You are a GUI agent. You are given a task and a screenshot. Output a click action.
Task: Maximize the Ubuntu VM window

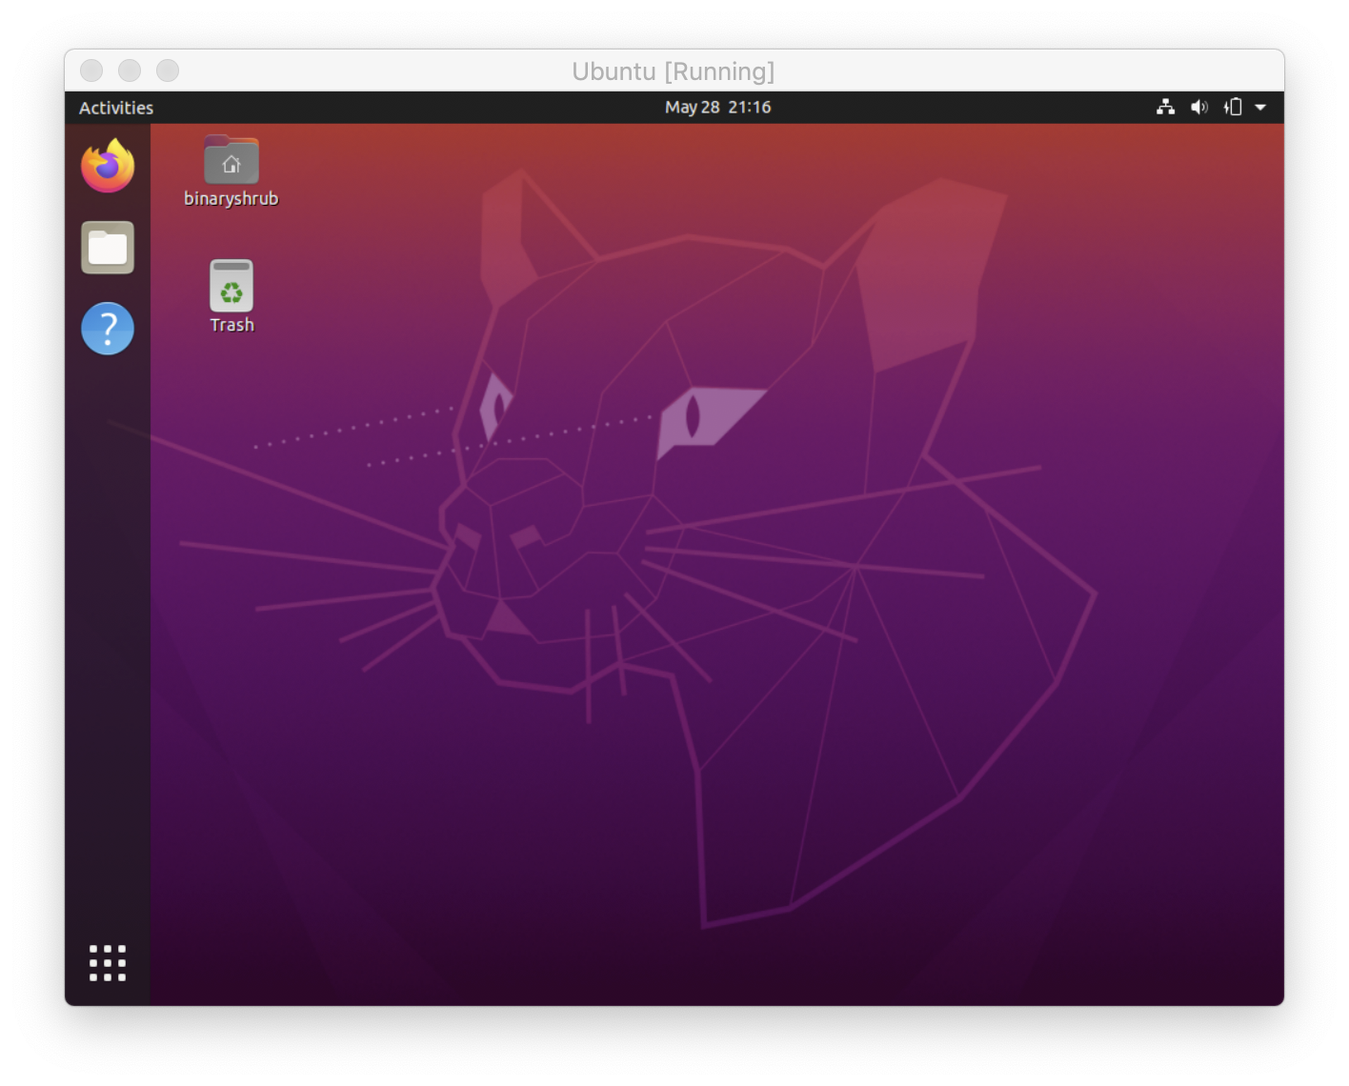pyautogui.click(x=168, y=70)
